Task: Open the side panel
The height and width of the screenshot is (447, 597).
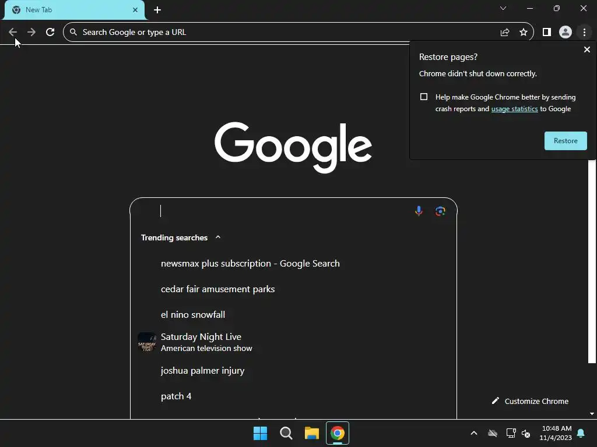Action: point(547,33)
